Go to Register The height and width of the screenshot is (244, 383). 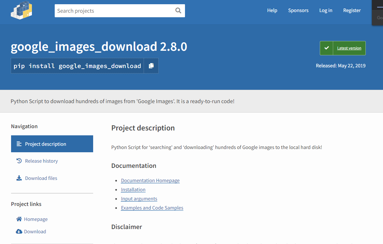352,10
